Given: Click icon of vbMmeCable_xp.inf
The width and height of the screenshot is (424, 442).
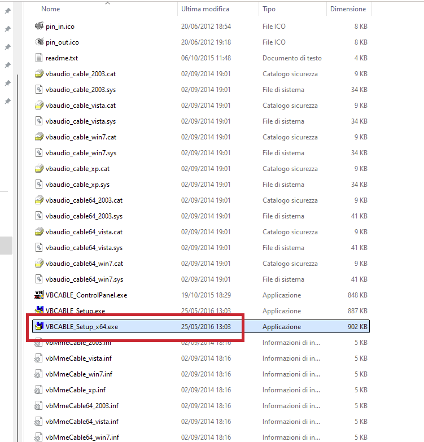Looking at the screenshot, I should (x=38, y=390).
